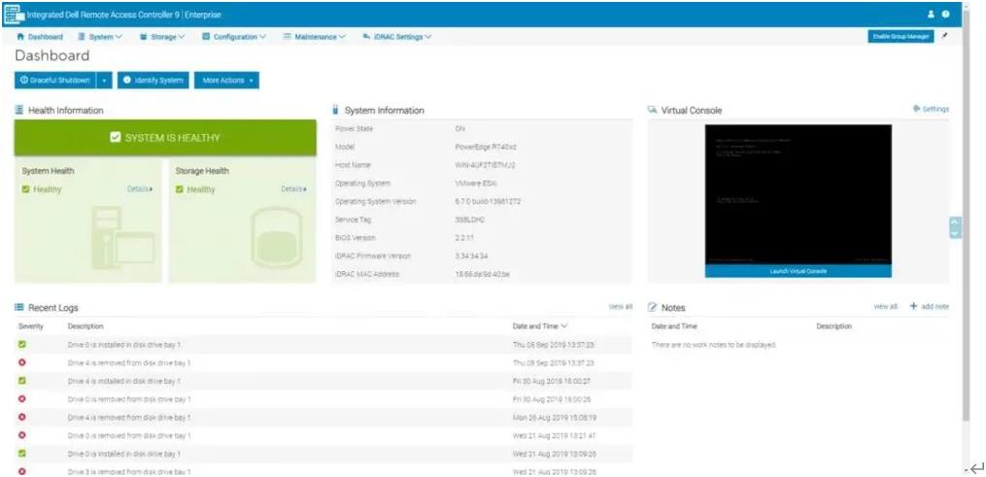This screenshot has width=986, height=477.
Task: Click the Graceful Shutdown button
Action: coord(55,81)
